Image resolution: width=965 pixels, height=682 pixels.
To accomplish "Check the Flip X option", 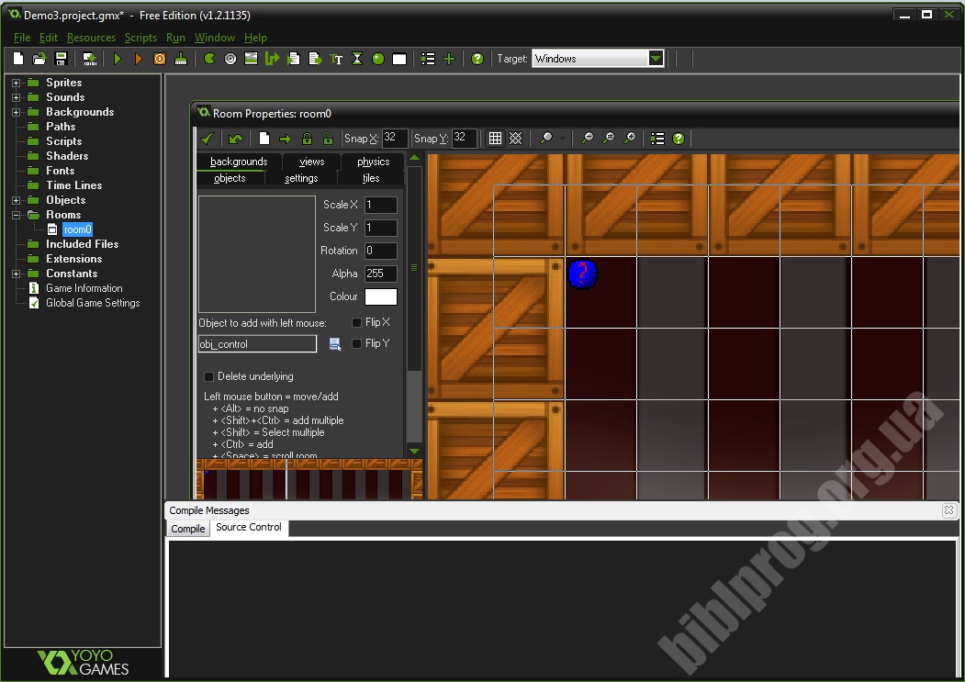I will [x=356, y=320].
